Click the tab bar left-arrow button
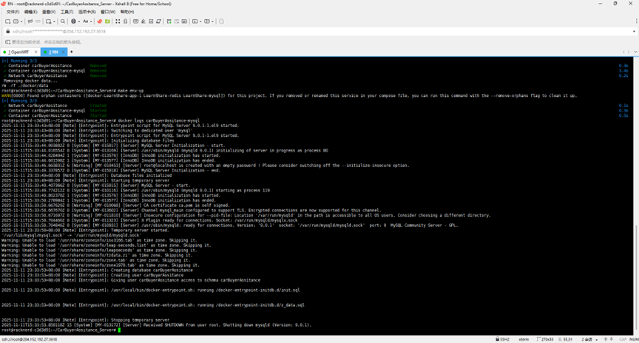 click(x=623, y=52)
